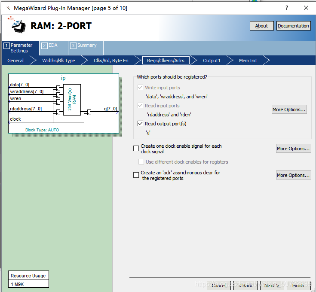
Task: Click the wraddress input register box
Action: click(58, 95)
